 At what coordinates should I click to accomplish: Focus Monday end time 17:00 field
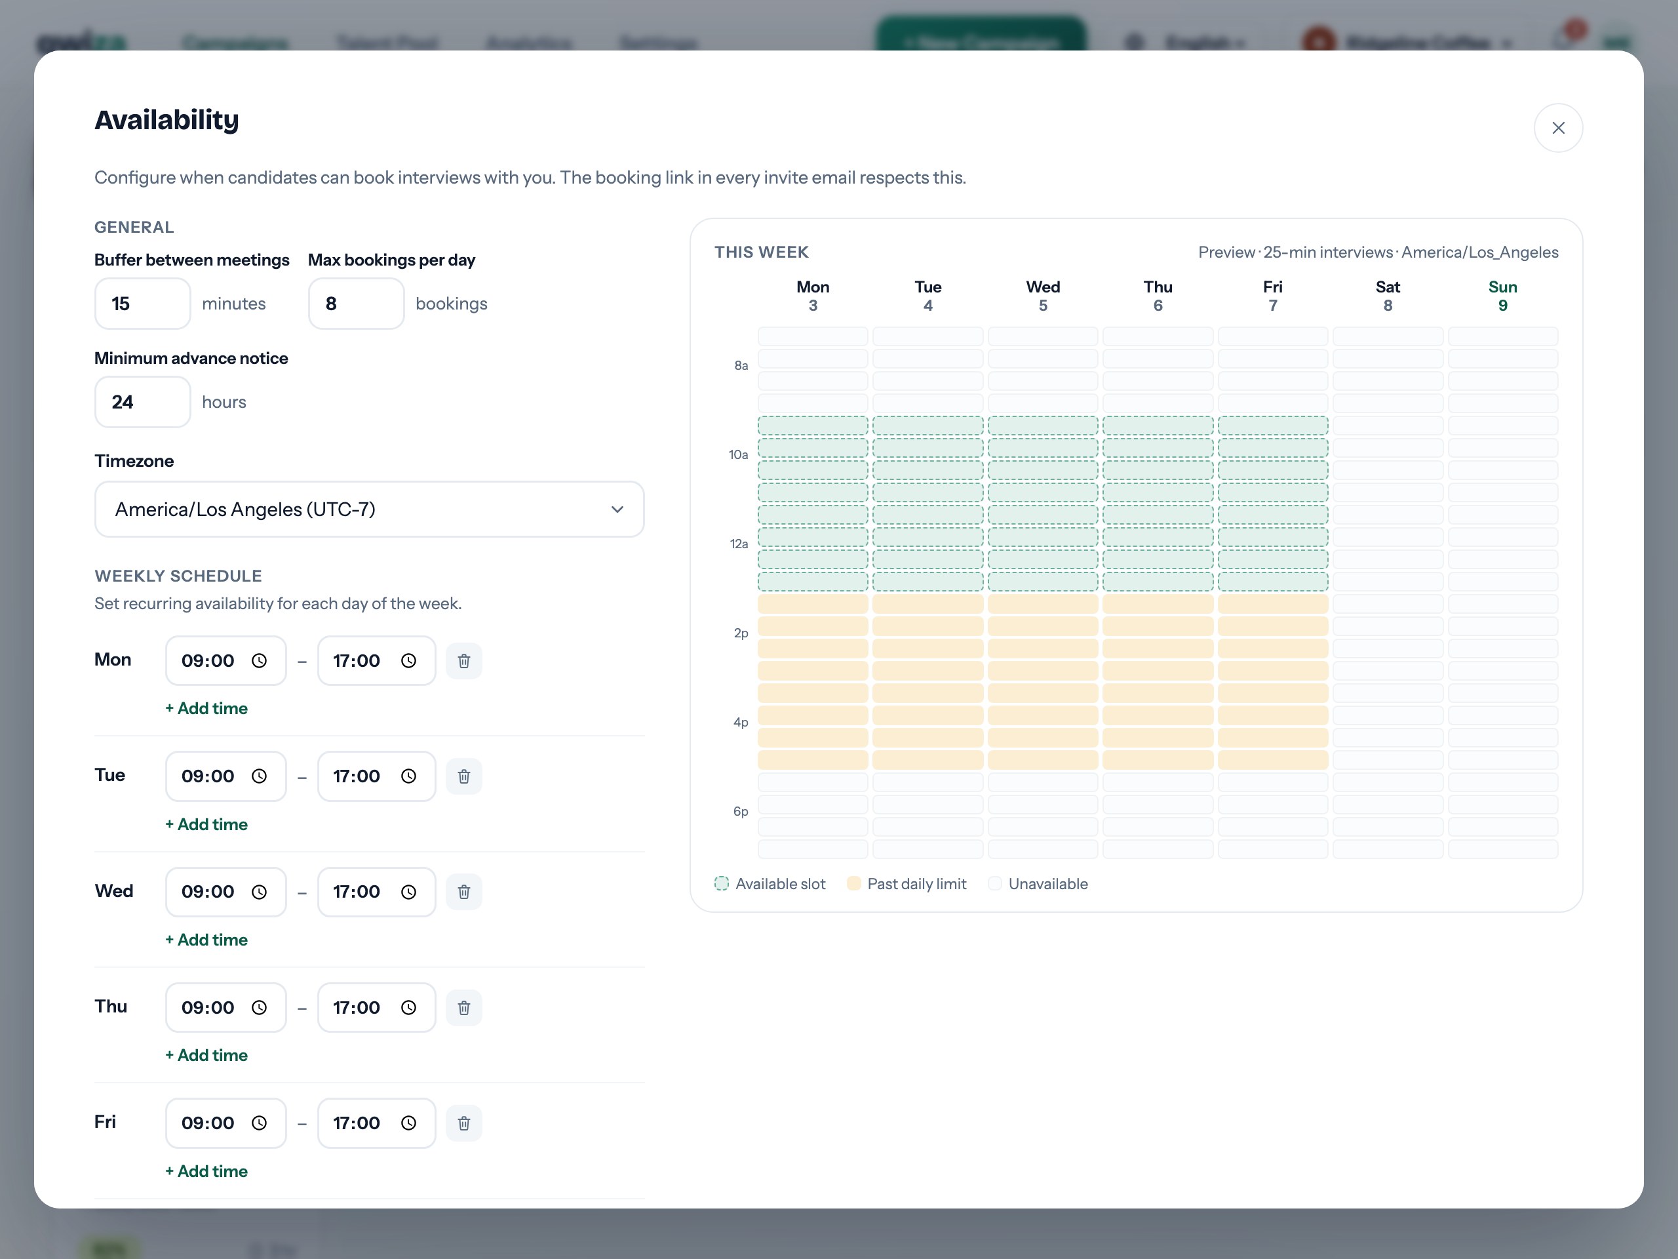click(376, 660)
